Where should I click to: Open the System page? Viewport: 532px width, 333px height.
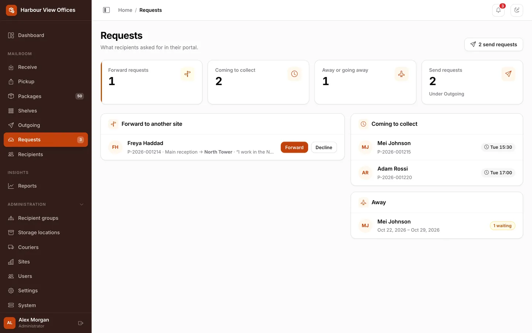(46, 305)
